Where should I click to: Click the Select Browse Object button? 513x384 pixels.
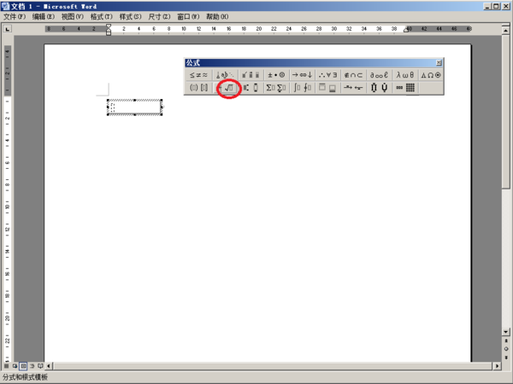click(x=506, y=349)
